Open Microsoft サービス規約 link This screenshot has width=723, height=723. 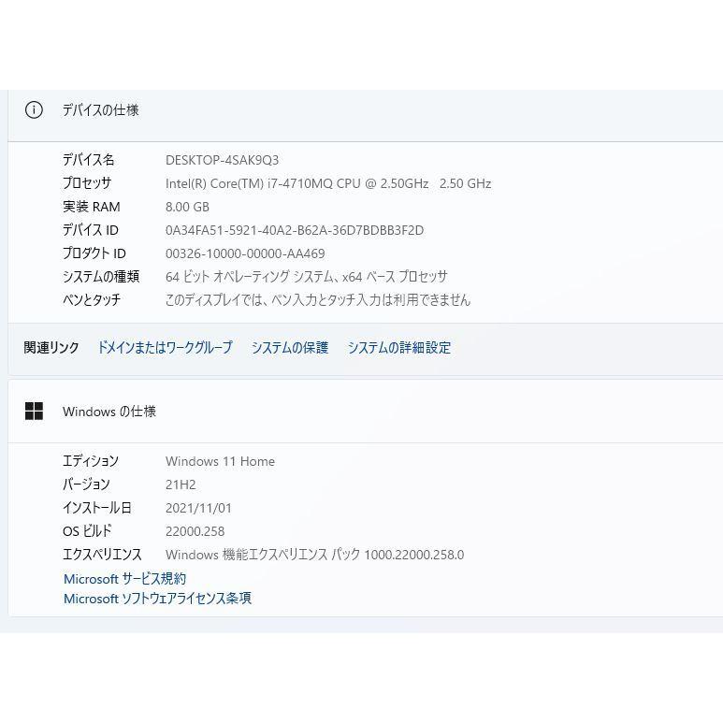pos(125,579)
